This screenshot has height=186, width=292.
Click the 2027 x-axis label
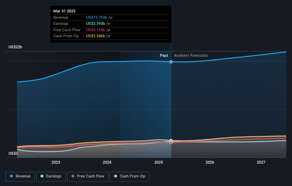(261, 162)
